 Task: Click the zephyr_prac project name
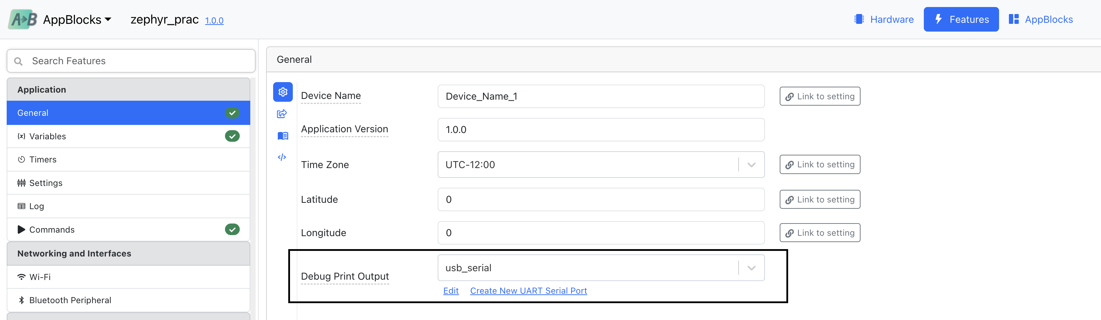click(165, 20)
